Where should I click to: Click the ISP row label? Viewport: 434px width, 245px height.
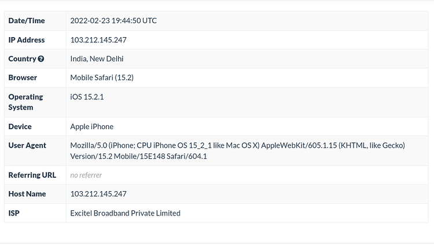click(x=14, y=213)
